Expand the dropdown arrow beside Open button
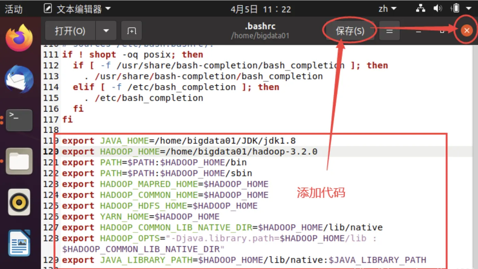This screenshot has height=269, width=478. tap(106, 31)
